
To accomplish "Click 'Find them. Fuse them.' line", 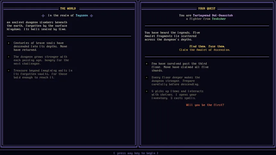I will 207,46.
